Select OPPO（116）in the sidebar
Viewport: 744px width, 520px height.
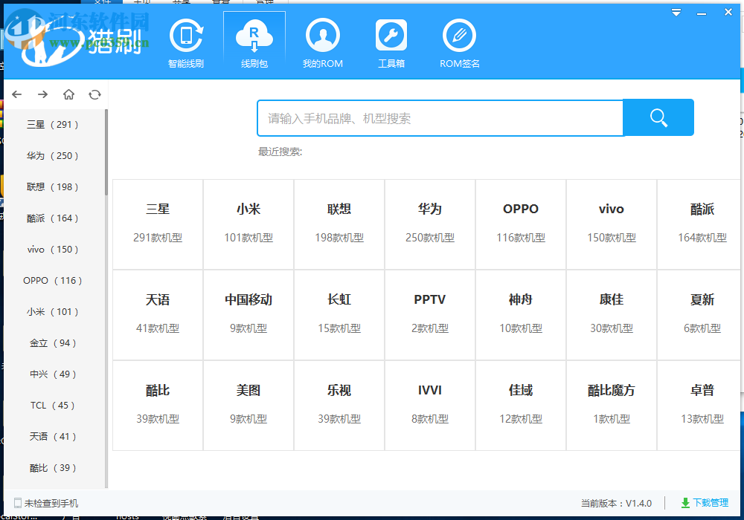52,280
